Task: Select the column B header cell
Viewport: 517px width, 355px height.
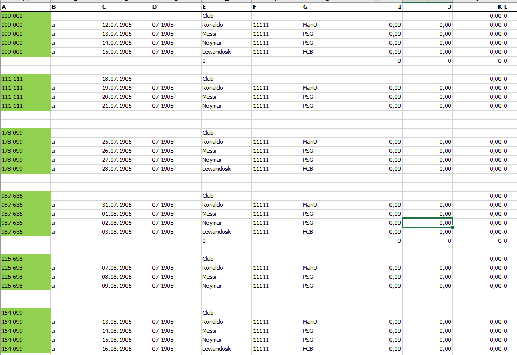Action: point(76,7)
